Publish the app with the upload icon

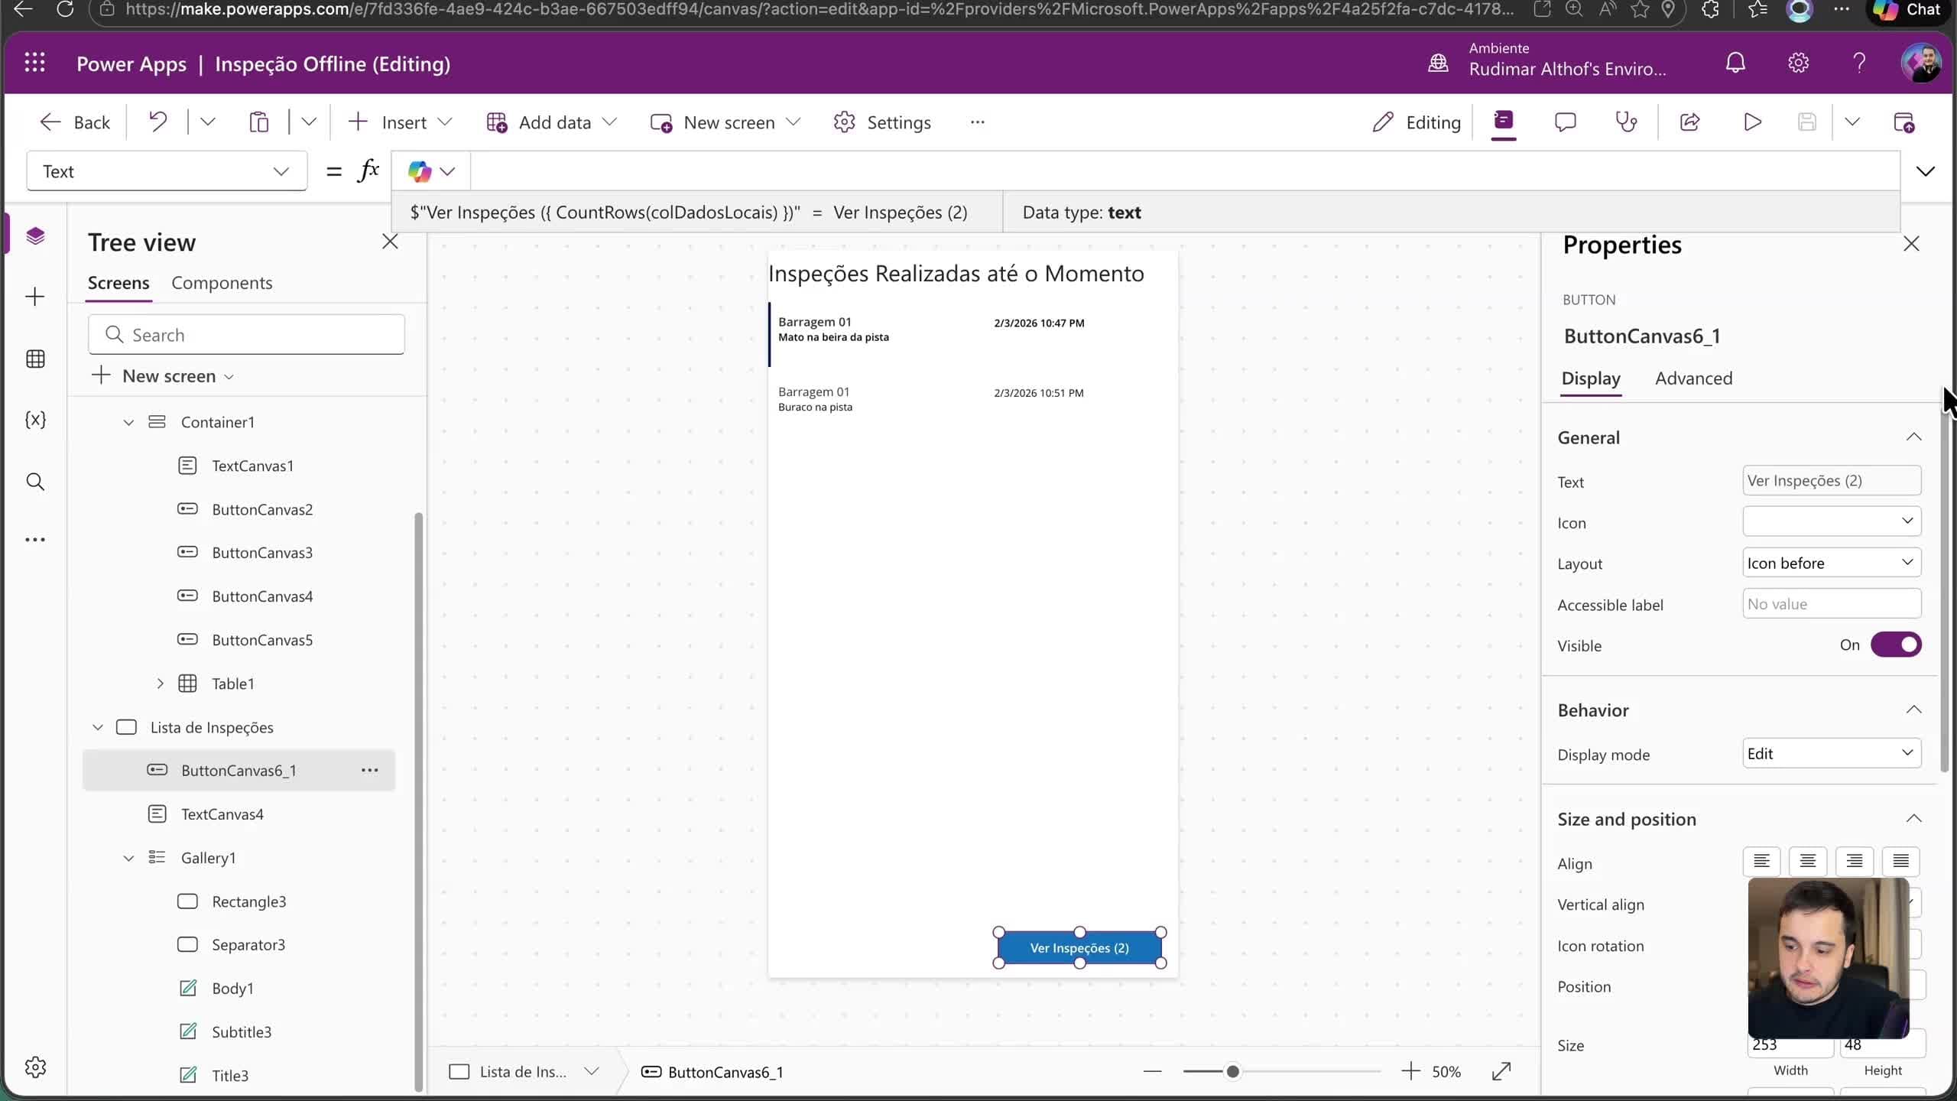click(1904, 122)
